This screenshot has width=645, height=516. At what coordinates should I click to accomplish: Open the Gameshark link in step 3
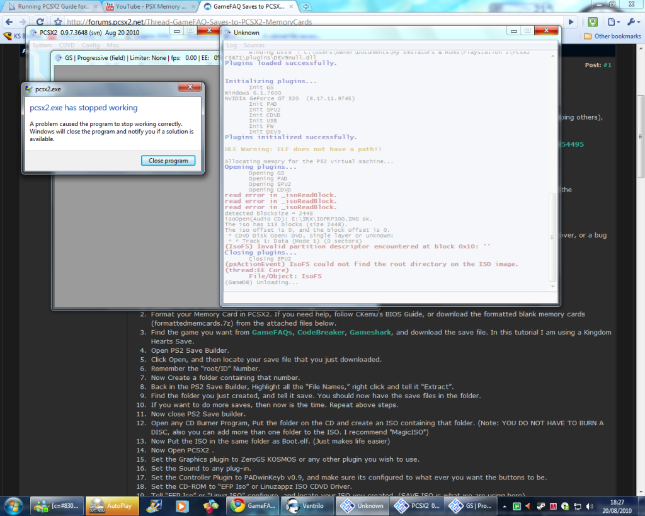click(x=370, y=332)
